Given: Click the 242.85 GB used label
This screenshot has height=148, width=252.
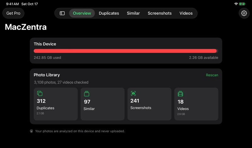Looking at the screenshot, I should click(48, 58).
